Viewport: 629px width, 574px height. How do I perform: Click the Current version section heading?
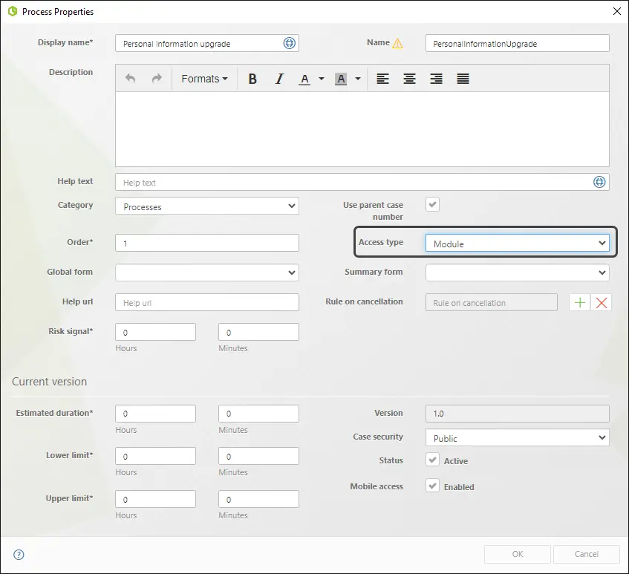49,382
